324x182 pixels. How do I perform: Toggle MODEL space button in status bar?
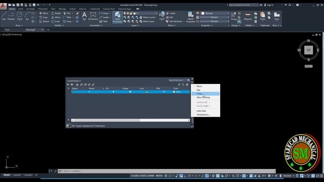point(159,176)
